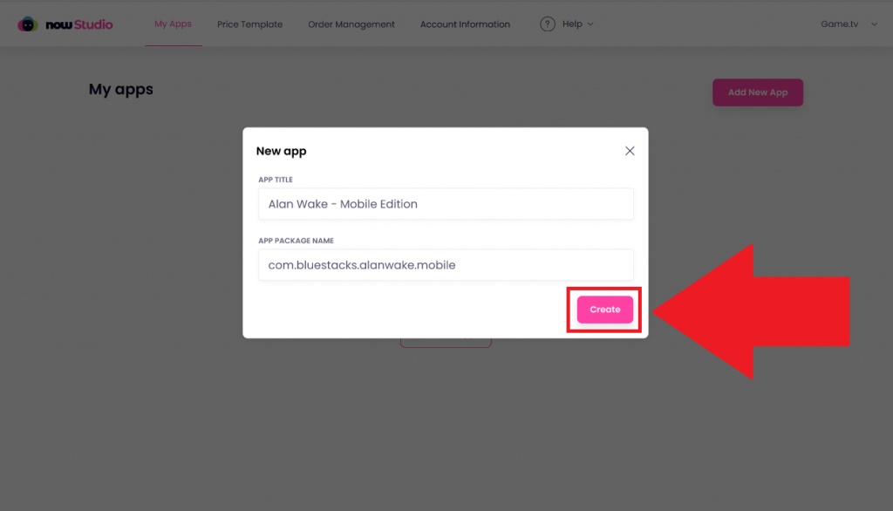Click the question mark Help icon
Viewport: 893px width, 511px height.
pyautogui.click(x=547, y=24)
